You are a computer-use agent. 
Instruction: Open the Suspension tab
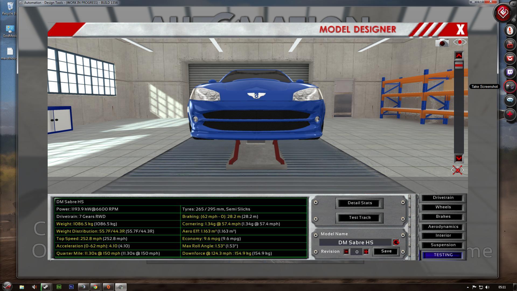click(x=443, y=245)
